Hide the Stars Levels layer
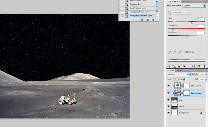The image size is (208, 127). [x=168, y=86]
